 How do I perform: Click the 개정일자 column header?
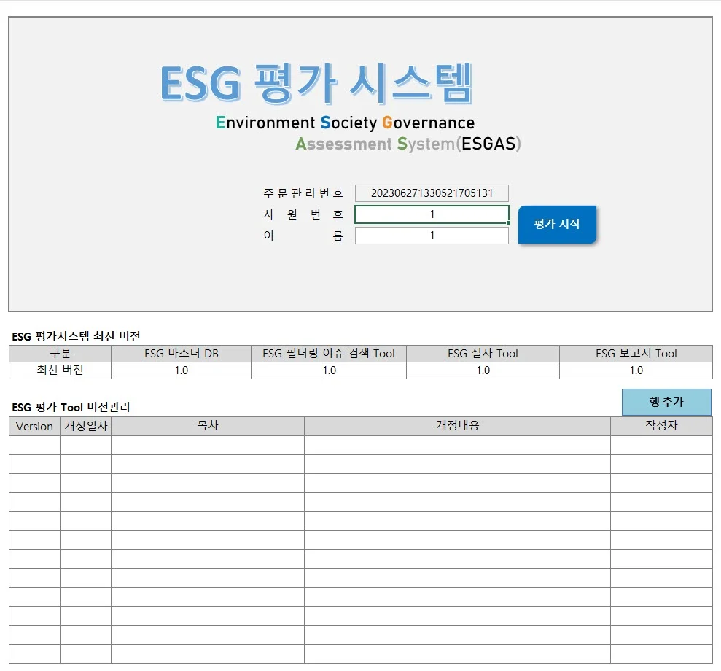pos(85,427)
